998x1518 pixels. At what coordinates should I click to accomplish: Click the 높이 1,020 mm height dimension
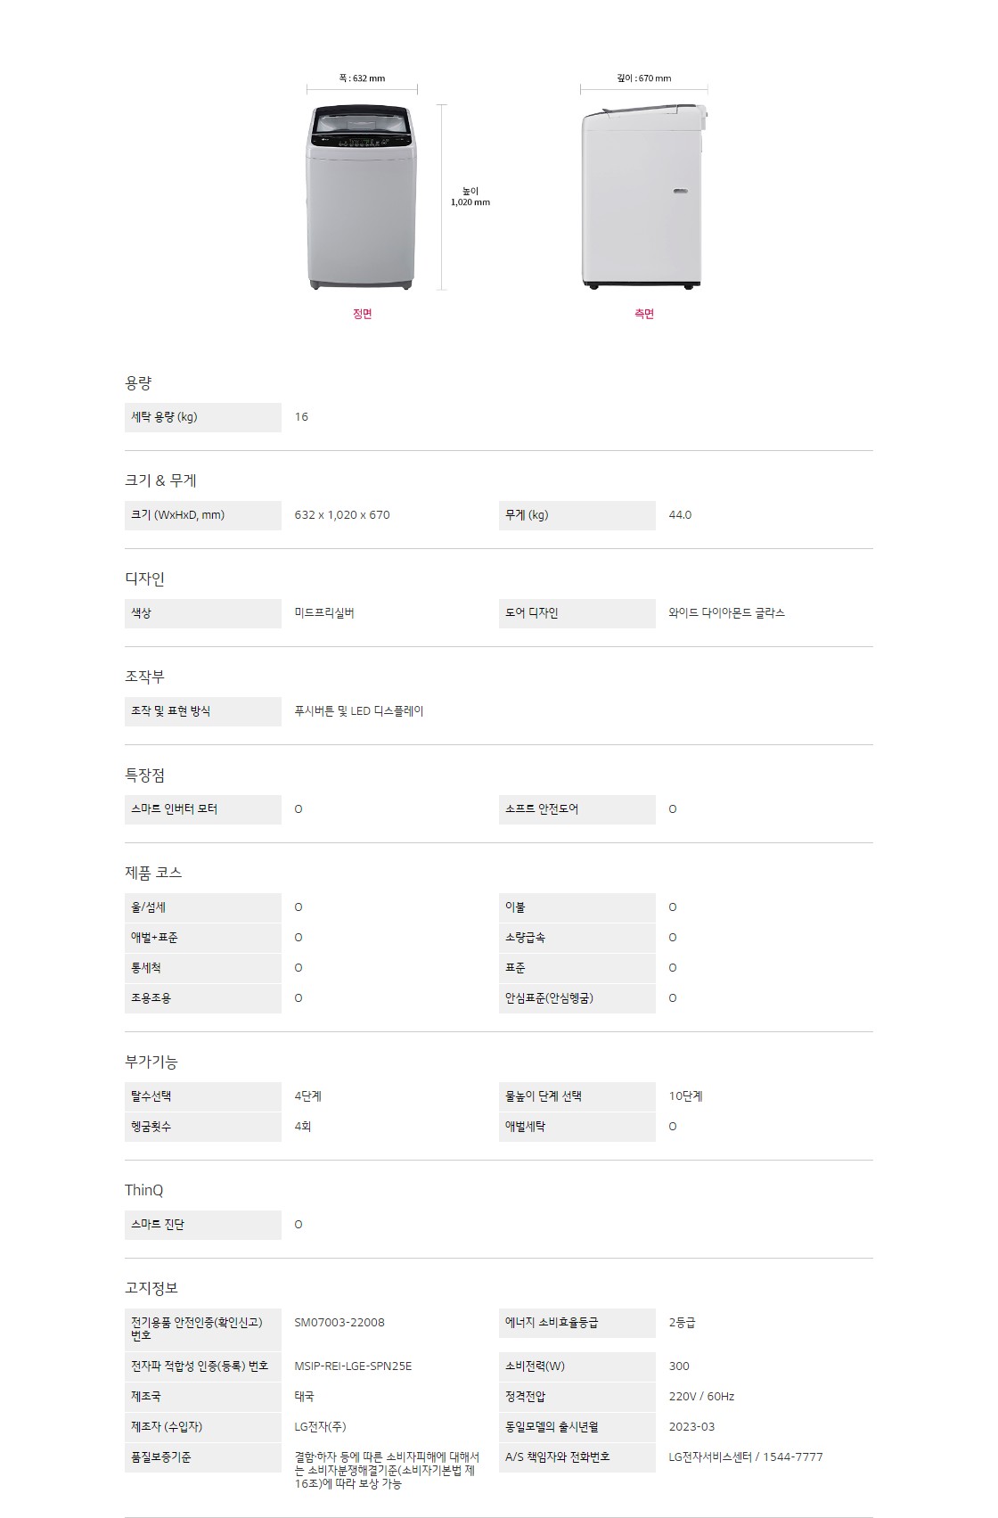click(x=470, y=197)
